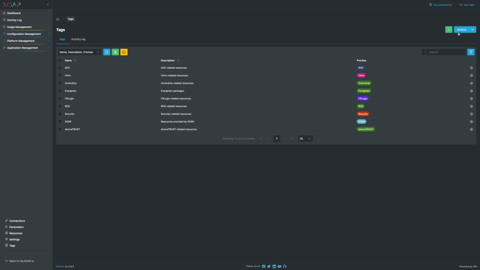Click the purple FSLogix preview badge
480x270 pixels.
pyautogui.click(x=363, y=98)
